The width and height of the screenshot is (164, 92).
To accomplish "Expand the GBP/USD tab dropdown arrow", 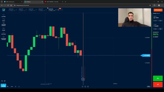I will (56, 10).
